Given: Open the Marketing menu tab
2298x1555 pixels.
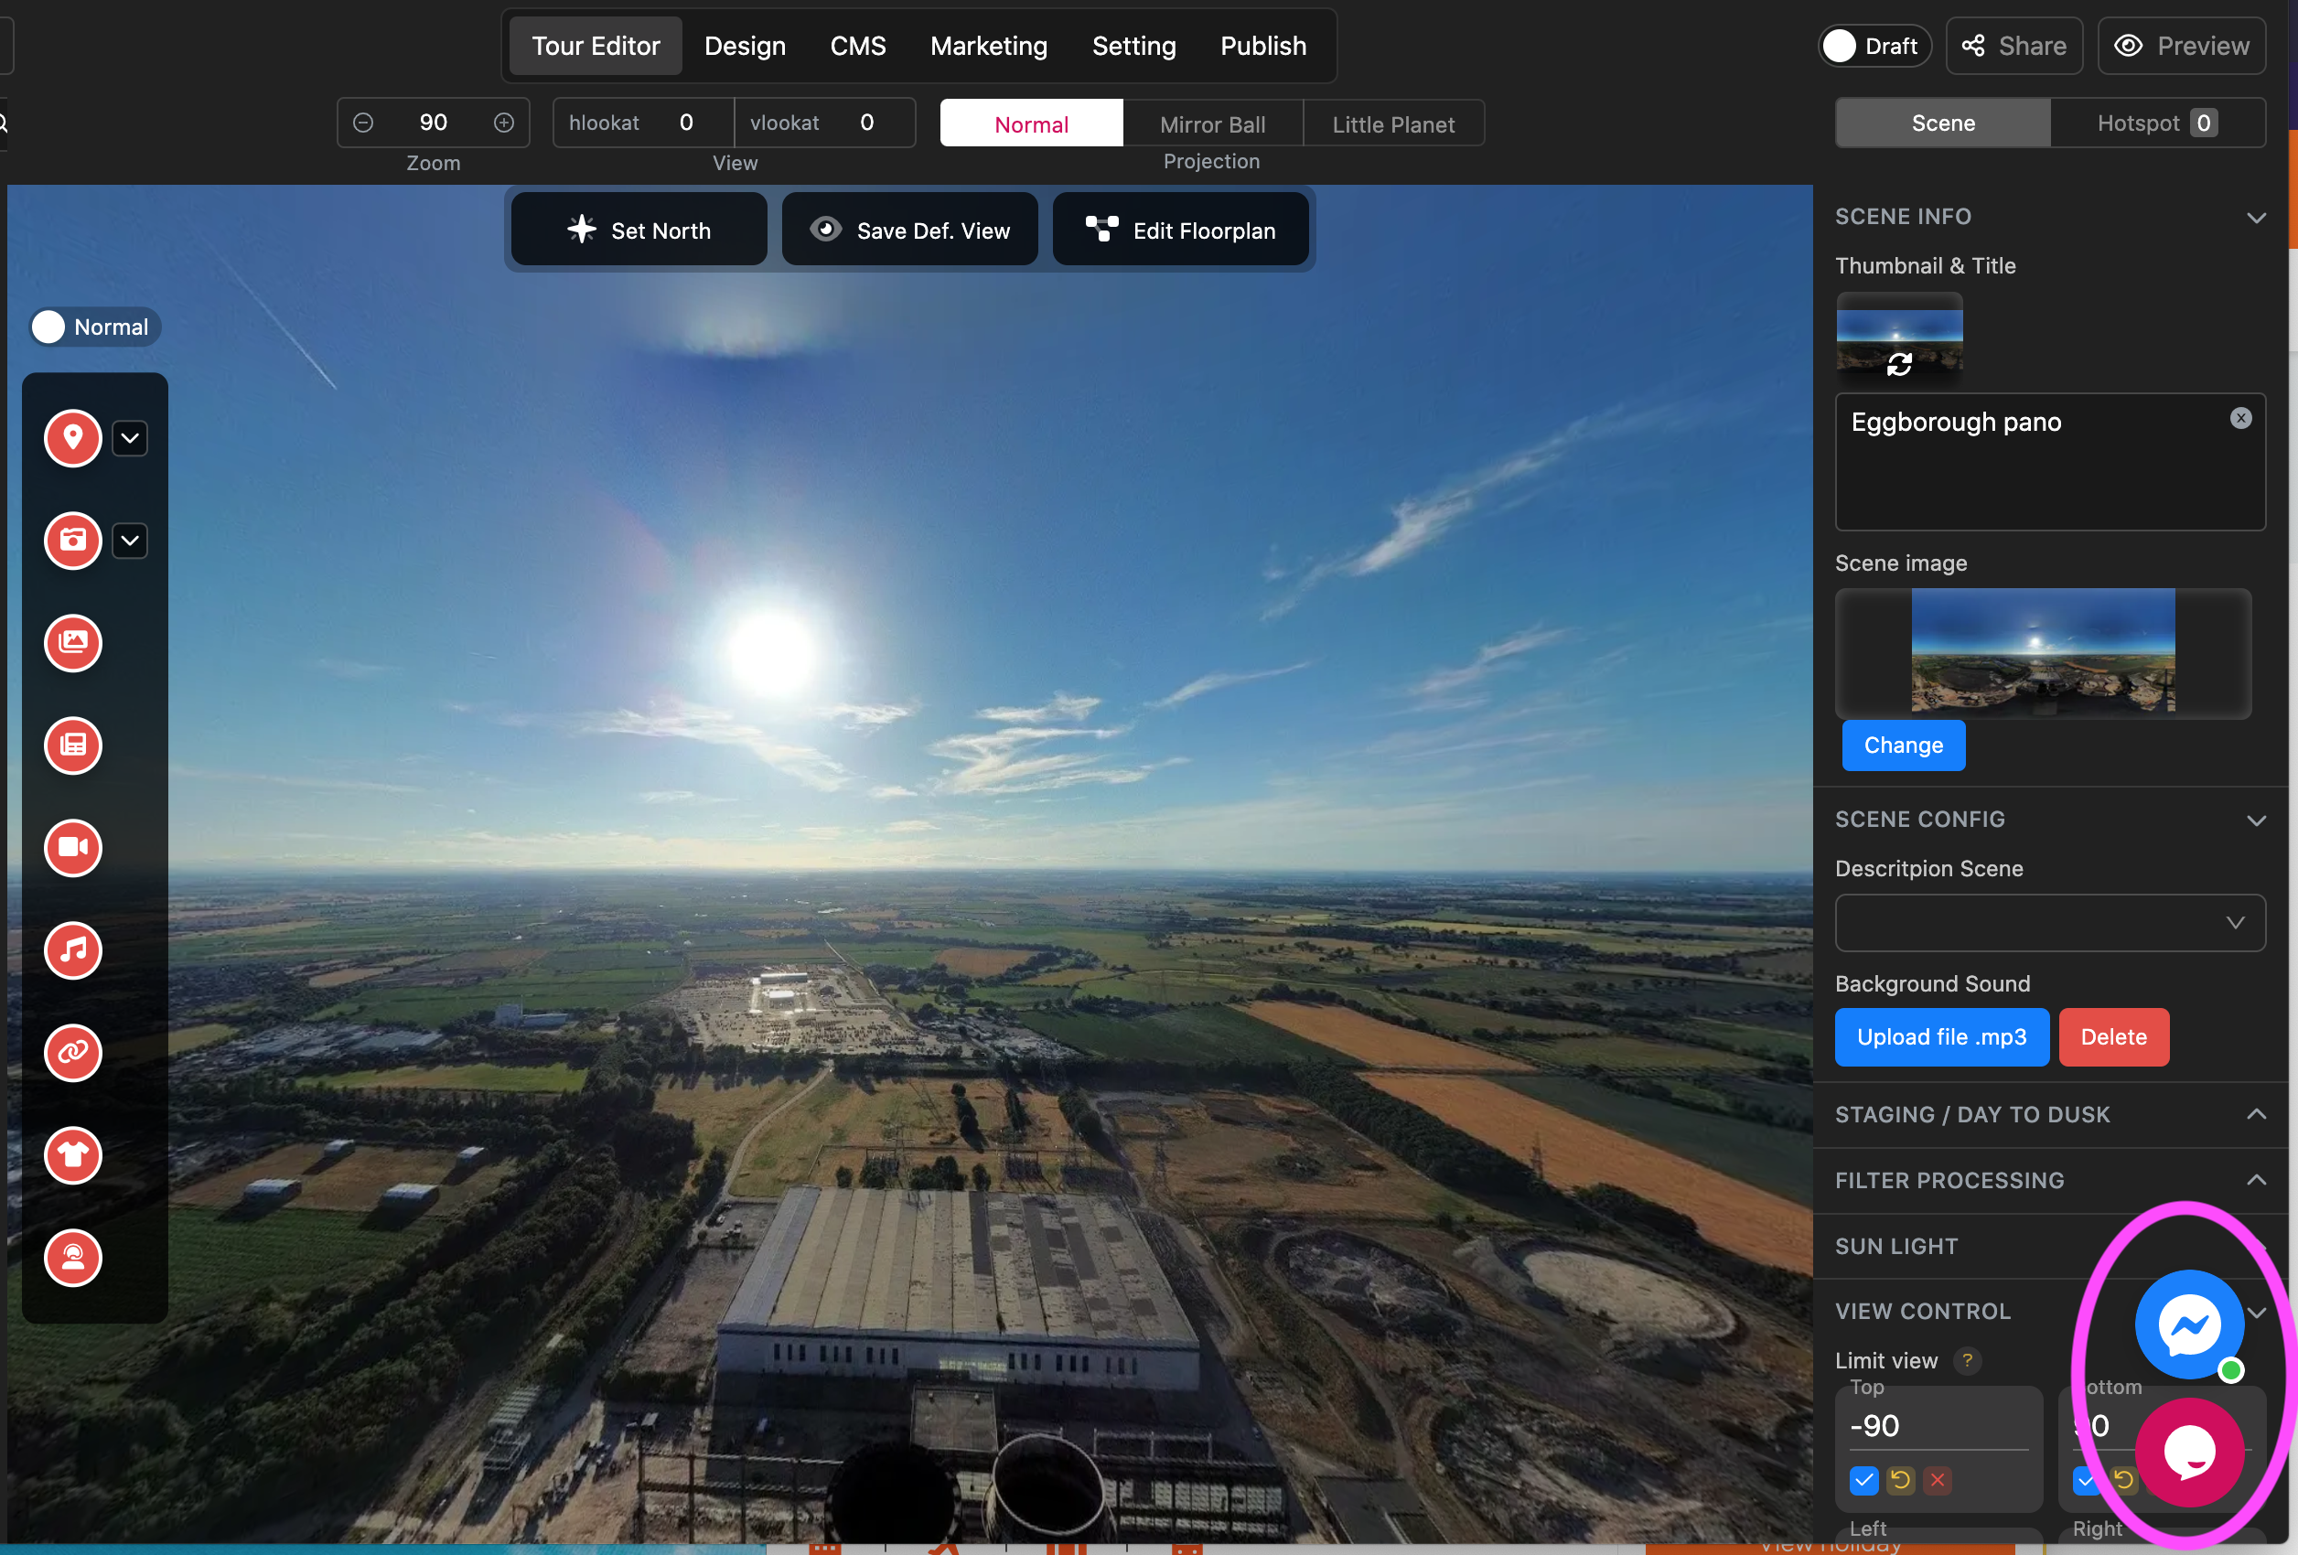Looking at the screenshot, I should [988, 47].
